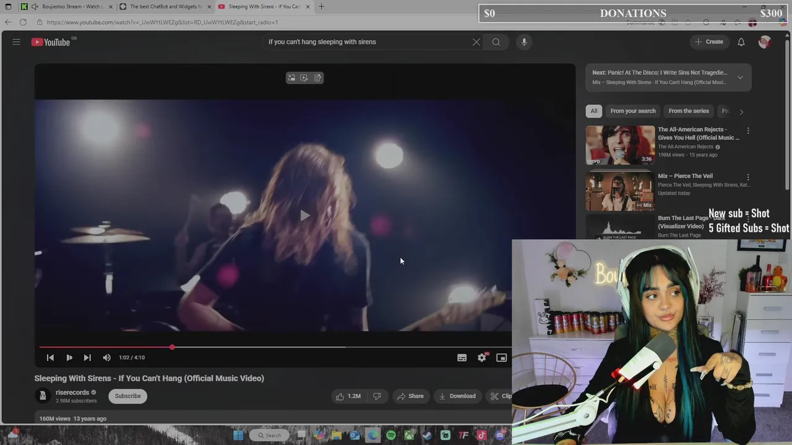Open options for Pierce The Veil mix
Viewport: 792px width, 445px height.
click(x=748, y=177)
